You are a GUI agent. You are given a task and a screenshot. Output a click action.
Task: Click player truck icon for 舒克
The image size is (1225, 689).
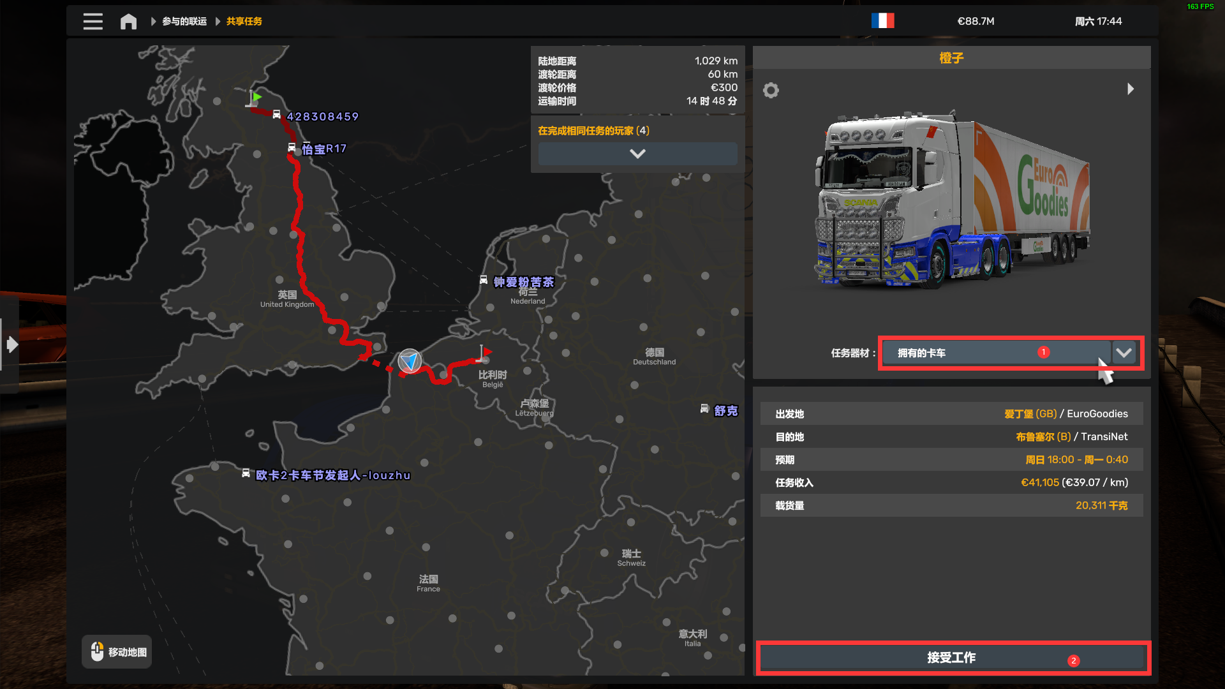coord(704,409)
